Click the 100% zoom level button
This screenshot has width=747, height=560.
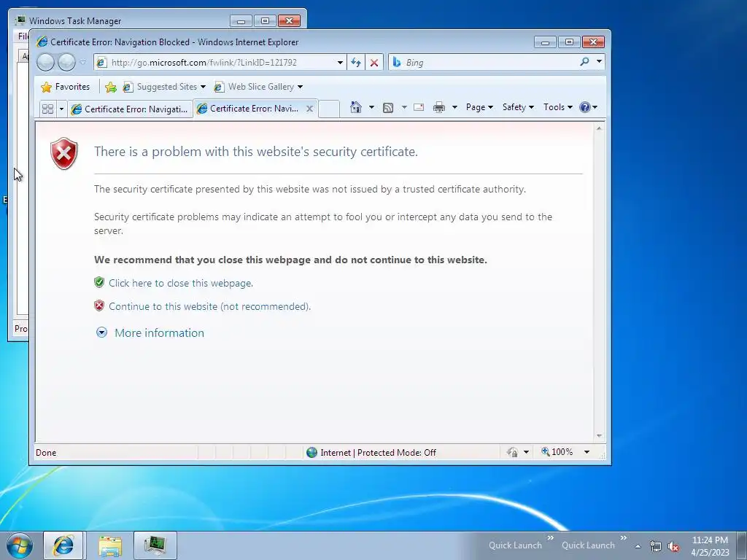click(x=557, y=452)
